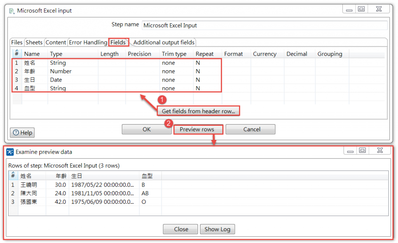Click the Decimal column header

point(300,54)
